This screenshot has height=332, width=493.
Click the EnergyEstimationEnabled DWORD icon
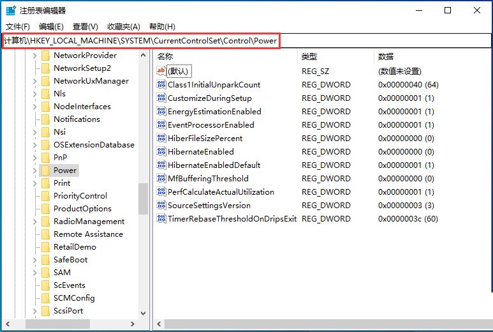pyautogui.click(x=161, y=111)
